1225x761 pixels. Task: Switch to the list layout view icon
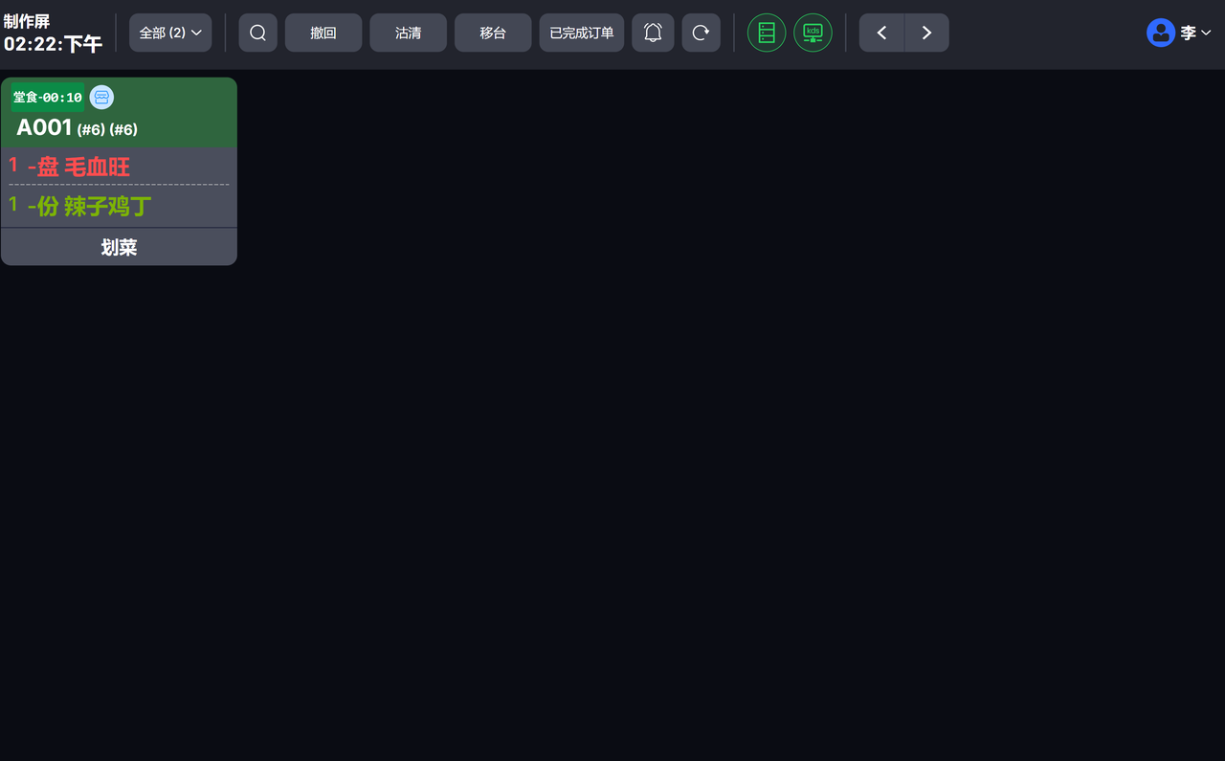(x=766, y=33)
